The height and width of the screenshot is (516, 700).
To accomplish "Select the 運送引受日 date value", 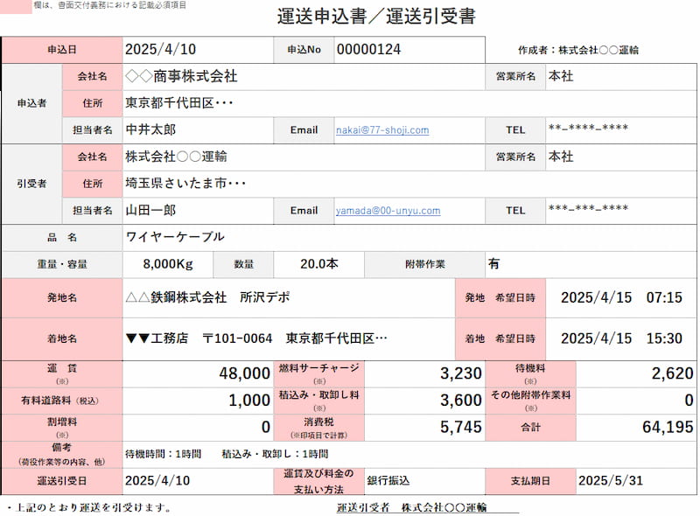I will coord(157,481).
